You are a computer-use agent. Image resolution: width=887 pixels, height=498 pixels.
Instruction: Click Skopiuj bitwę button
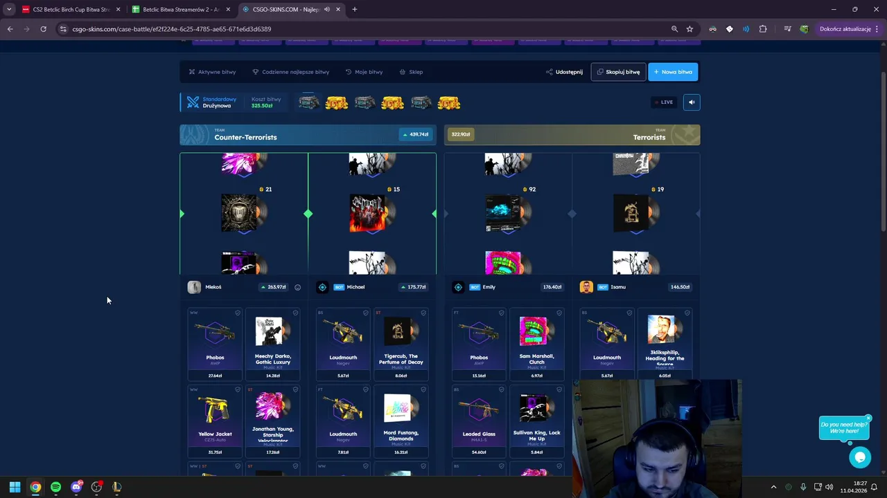point(618,72)
